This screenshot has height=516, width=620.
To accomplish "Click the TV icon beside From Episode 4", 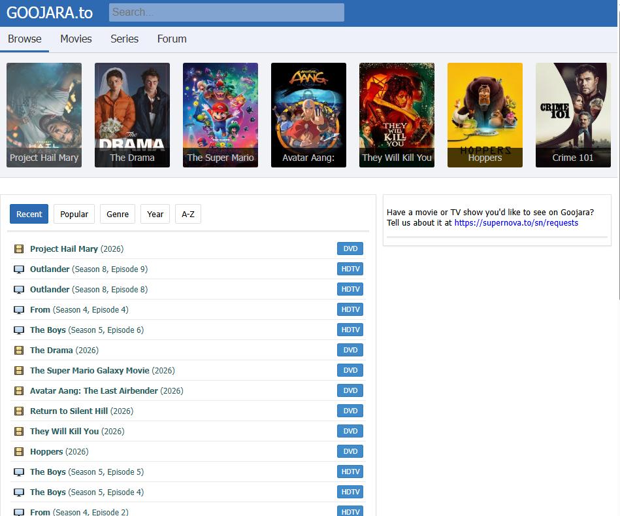I will click(x=18, y=309).
